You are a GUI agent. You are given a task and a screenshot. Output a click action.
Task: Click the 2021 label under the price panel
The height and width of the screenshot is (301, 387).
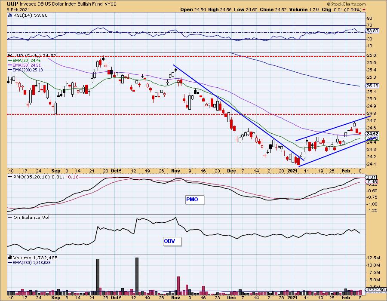(x=292, y=171)
